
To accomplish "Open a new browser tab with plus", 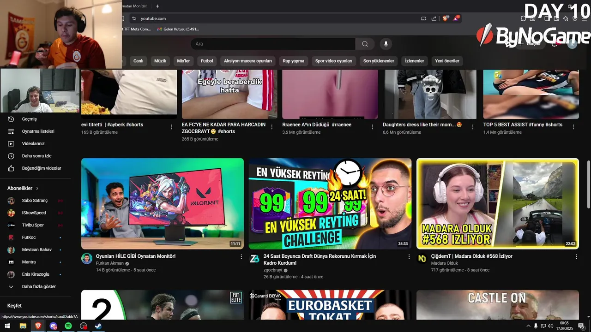I will tap(157, 6).
